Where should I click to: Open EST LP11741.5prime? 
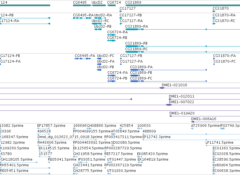[x=219, y=143]
